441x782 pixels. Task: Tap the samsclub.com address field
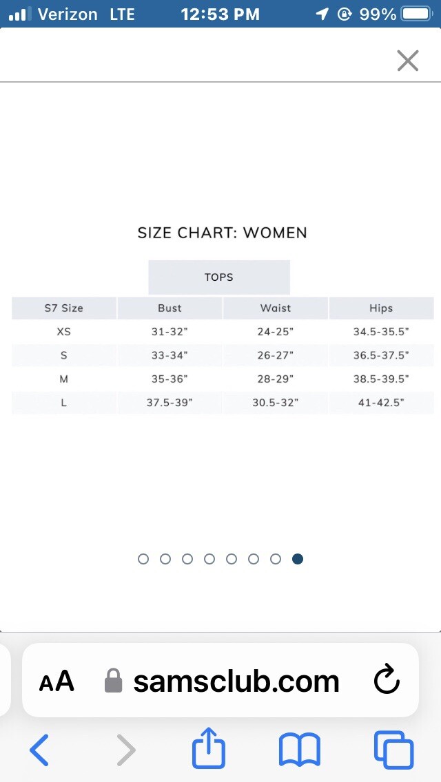tap(220, 680)
